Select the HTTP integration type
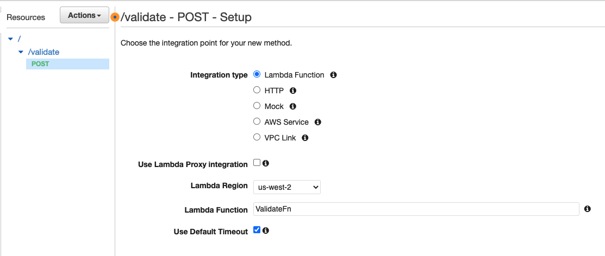This screenshot has height=256, width=605. pyautogui.click(x=257, y=91)
